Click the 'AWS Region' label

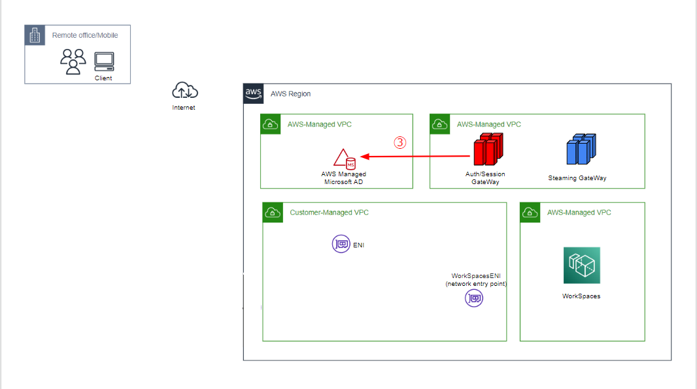[x=290, y=93]
